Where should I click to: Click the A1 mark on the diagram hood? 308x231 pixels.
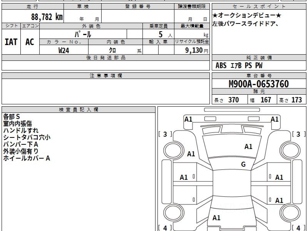tap(248, 147)
